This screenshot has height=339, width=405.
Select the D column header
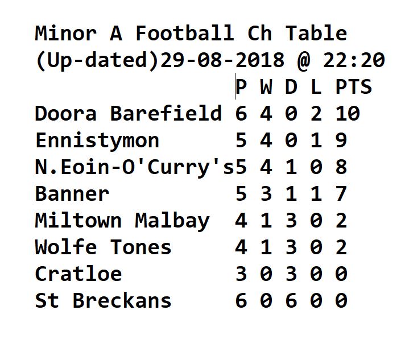tap(291, 86)
